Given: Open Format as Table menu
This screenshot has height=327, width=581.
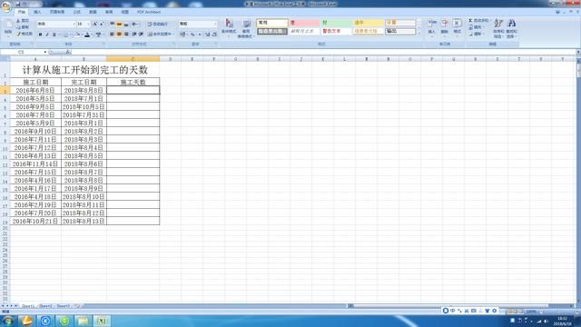Looking at the screenshot, I should tap(245, 28).
